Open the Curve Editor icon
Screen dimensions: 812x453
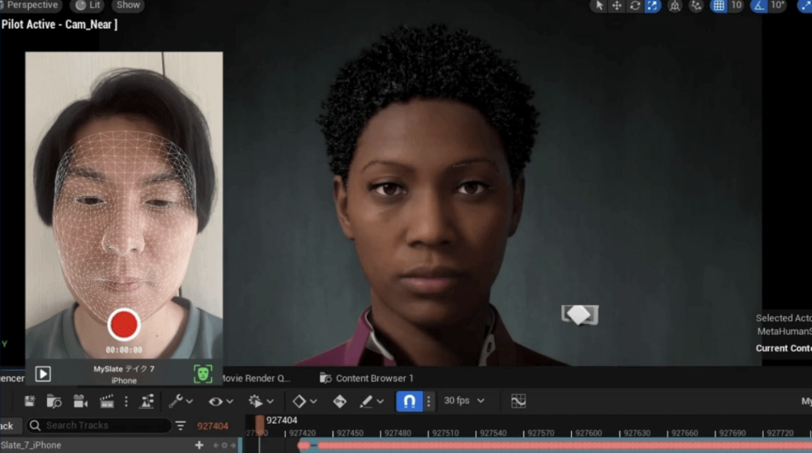tap(518, 401)
